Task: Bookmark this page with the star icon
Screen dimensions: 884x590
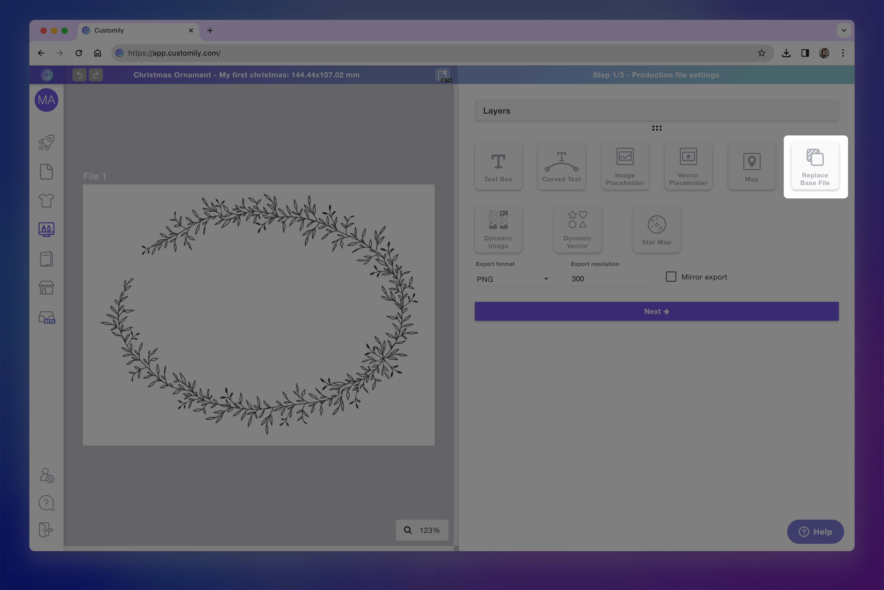Action: tap(761, 53)
